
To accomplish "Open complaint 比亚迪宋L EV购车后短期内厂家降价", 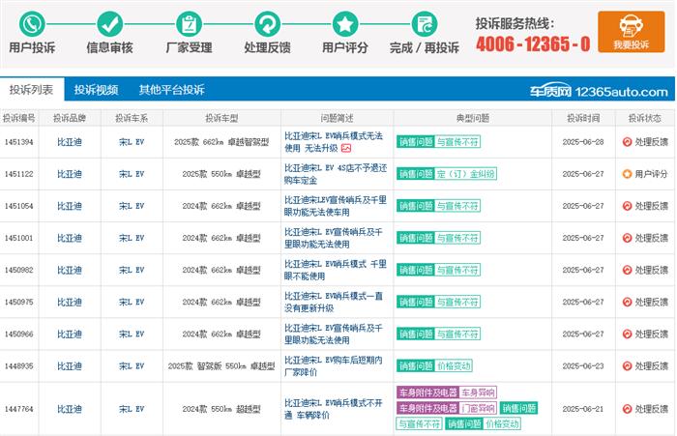I will tap(334, 365).
